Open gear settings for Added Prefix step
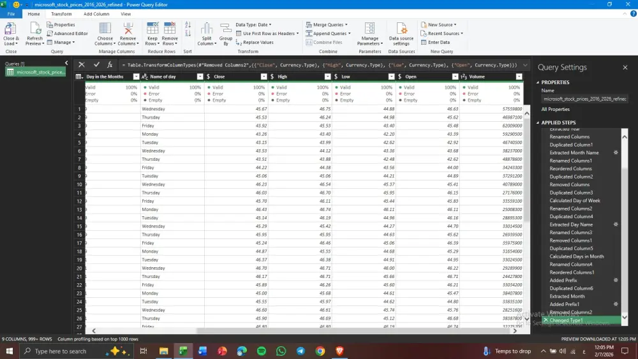The width and height of the screenshot is (638, 359). tap(616, 280)
